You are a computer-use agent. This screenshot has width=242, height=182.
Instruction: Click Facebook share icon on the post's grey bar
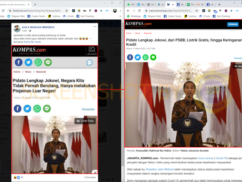pyautogui.click(x=19, y=62)
